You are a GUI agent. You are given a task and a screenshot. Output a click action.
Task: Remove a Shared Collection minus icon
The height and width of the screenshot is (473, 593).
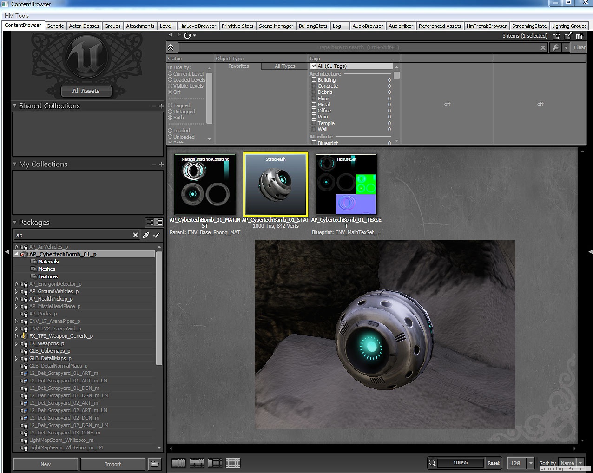pos(154,106)
